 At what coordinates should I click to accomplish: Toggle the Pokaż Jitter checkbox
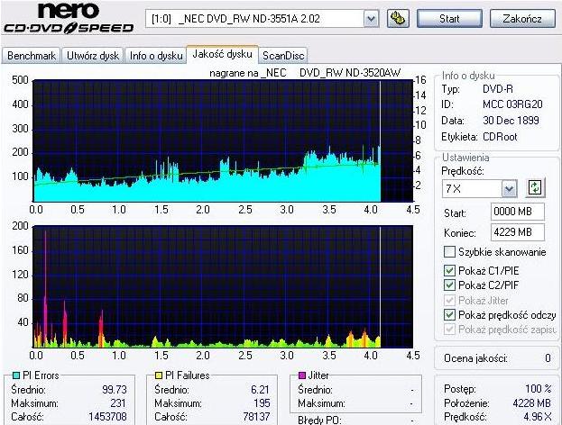[449, 300]
